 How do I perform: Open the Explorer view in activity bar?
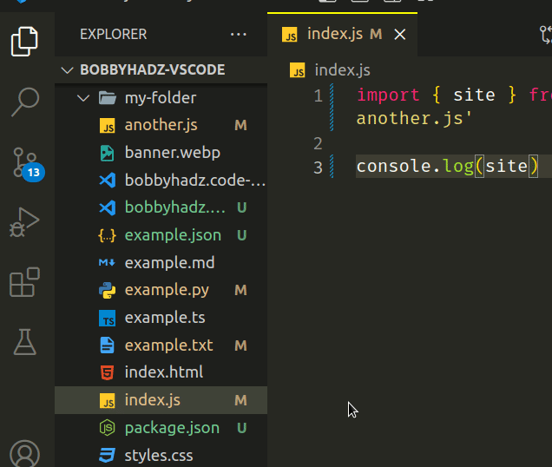[x=24, y=41]
